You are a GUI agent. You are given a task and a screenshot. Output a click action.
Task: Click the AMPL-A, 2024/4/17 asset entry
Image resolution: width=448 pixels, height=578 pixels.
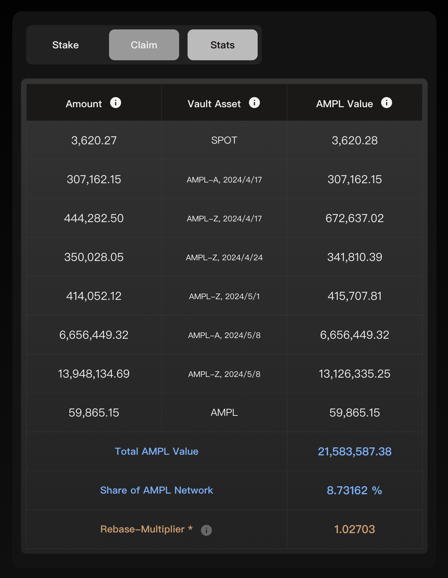(x=224, y=180)
